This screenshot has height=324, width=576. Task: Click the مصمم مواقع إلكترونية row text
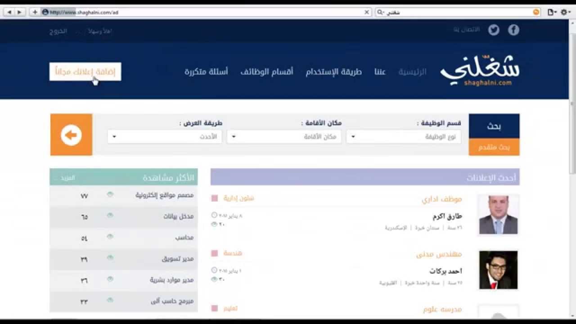[165, 195]
